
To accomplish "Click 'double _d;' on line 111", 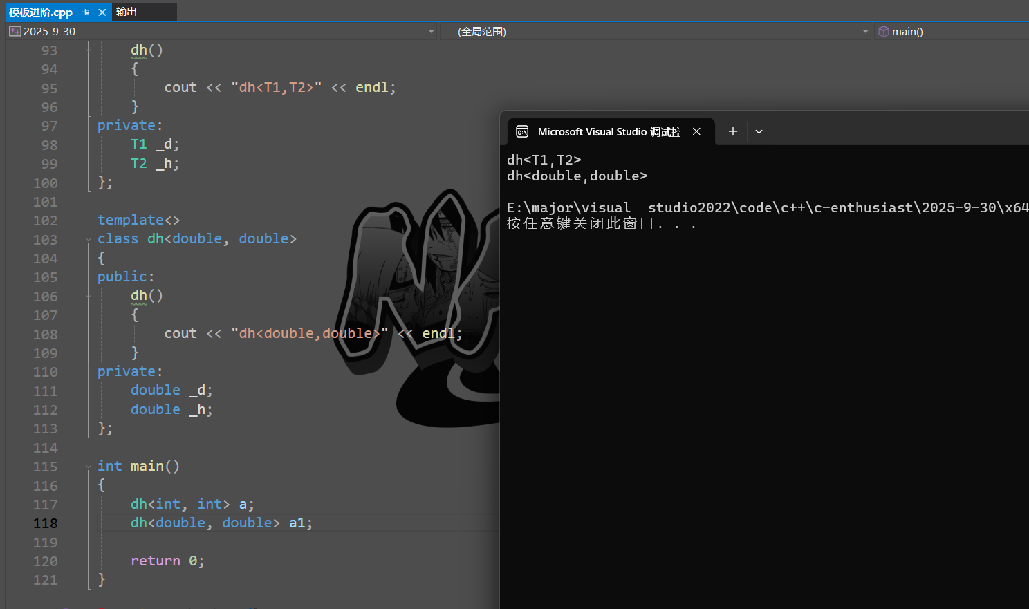I will 171,391.
